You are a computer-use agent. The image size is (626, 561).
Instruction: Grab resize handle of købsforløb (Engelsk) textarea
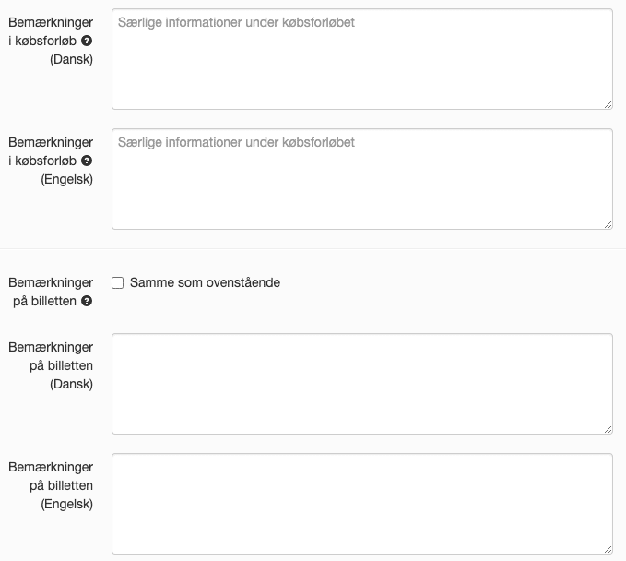click(608, 224)
